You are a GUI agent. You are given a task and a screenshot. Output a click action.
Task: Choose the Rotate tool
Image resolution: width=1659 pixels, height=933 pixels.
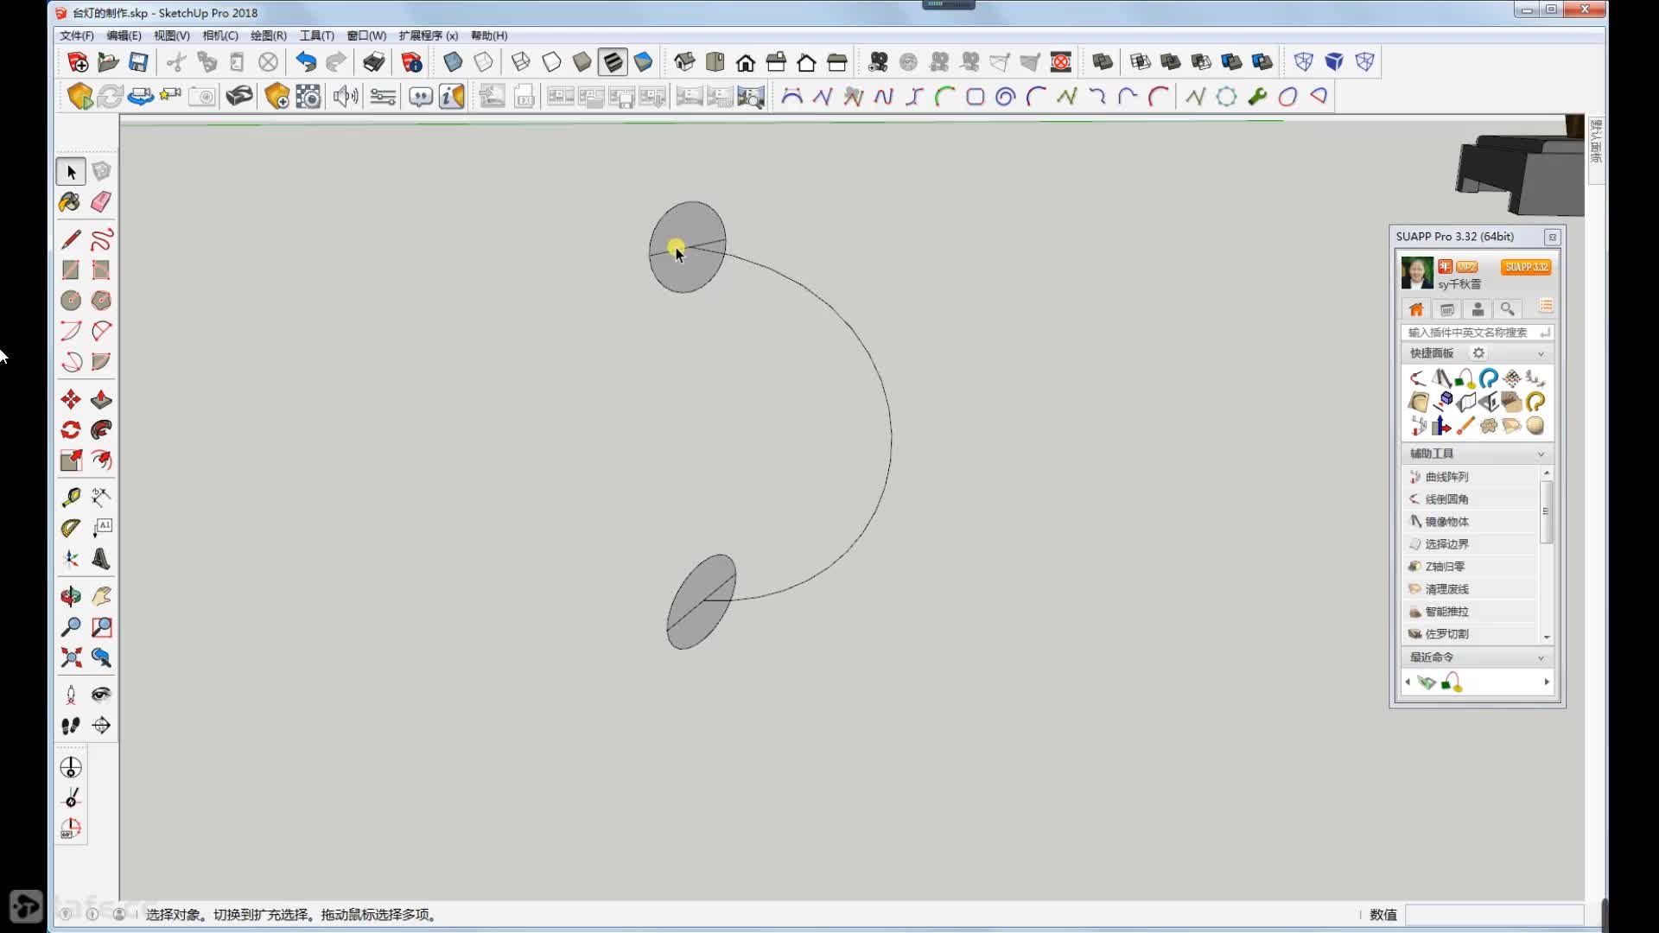tap(71, 429)
